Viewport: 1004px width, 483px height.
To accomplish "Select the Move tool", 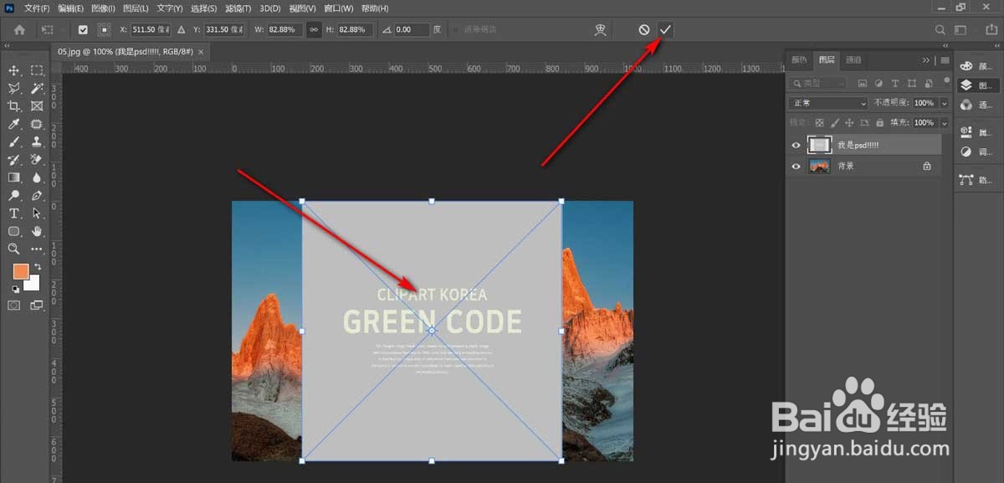I will (x=14, y=70).
